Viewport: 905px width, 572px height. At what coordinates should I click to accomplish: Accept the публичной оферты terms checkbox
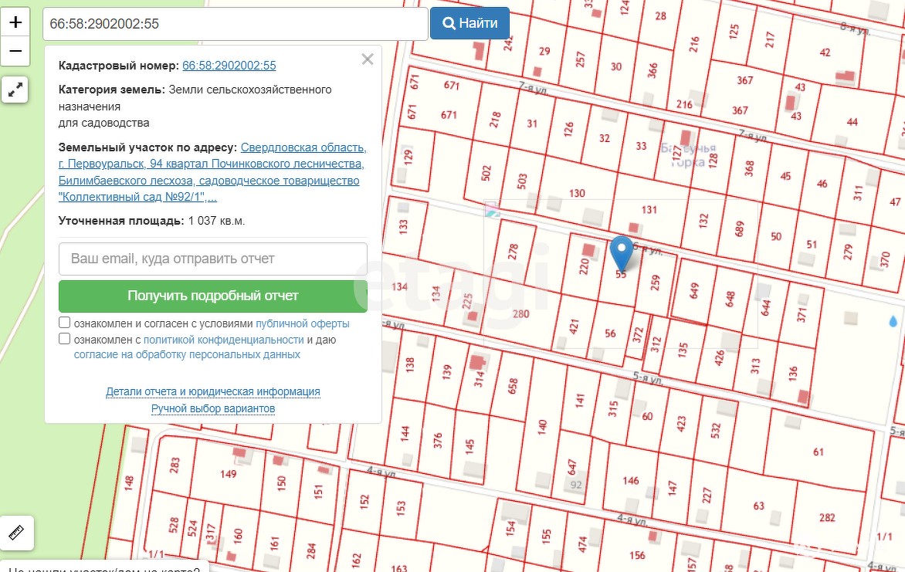click(x=65, y=323)
